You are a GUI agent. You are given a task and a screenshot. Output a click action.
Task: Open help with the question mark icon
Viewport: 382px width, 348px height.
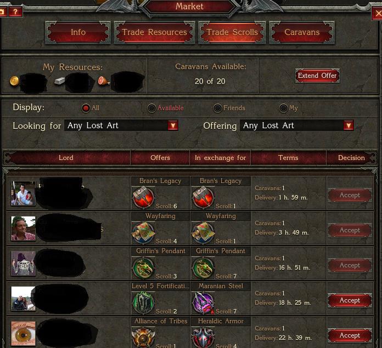coord(15,12)
